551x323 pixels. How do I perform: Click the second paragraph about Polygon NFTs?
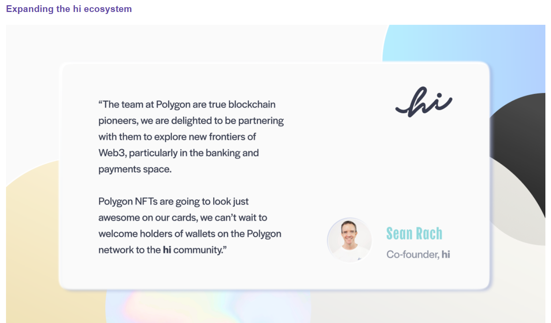(190, 226)
